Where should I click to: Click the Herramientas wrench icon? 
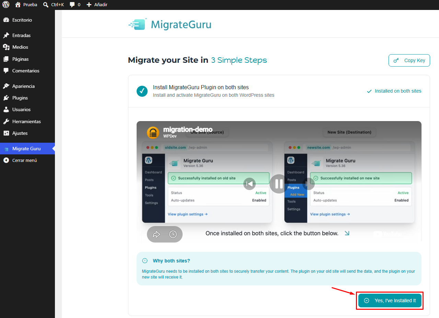click(x=6, y=121)
